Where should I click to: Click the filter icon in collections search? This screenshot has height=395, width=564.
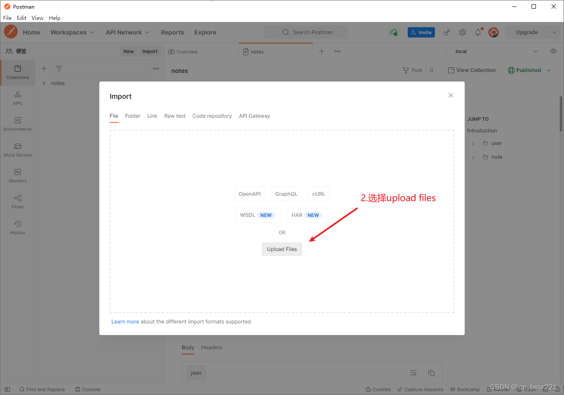point(59,69)
